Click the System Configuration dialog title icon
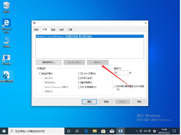The image size is (181, 135). coord(34,23)
